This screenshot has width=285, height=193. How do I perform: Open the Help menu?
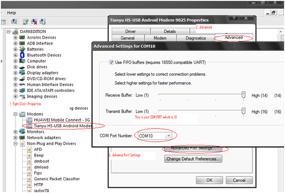coord(11,13)
